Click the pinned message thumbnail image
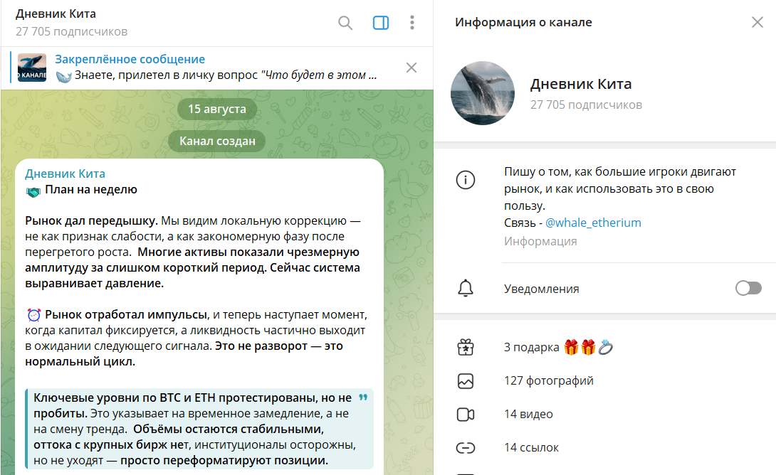 (32, 68)
